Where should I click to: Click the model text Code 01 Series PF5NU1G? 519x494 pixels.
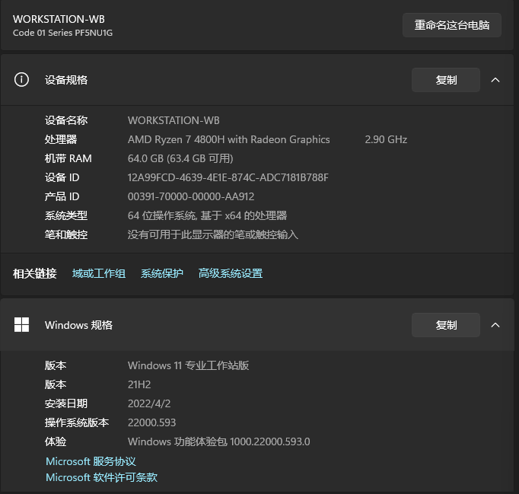click(62, 33)
